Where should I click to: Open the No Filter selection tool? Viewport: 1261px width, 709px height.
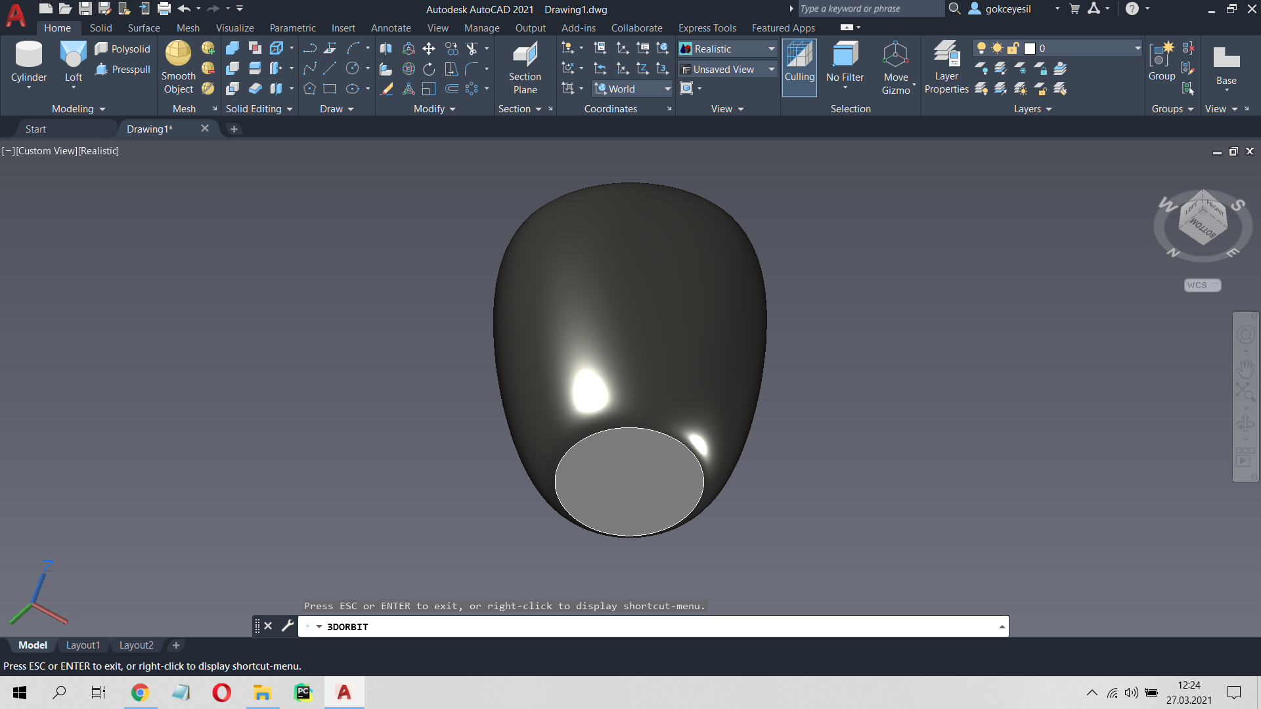[845, 63]
